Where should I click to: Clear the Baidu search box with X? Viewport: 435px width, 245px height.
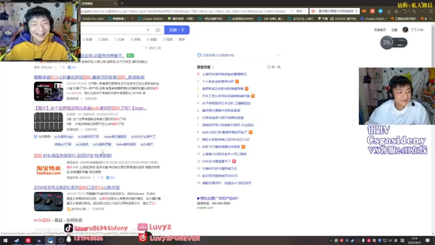[x=148, y=30]
